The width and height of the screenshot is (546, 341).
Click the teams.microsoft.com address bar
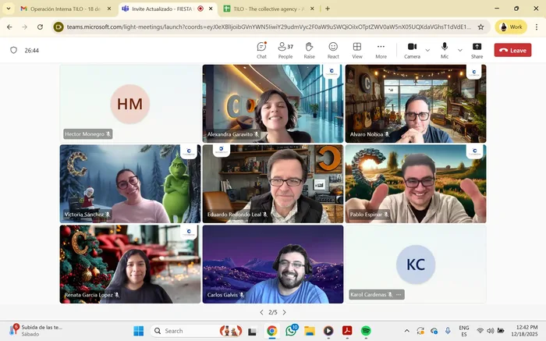click(268, 27)
